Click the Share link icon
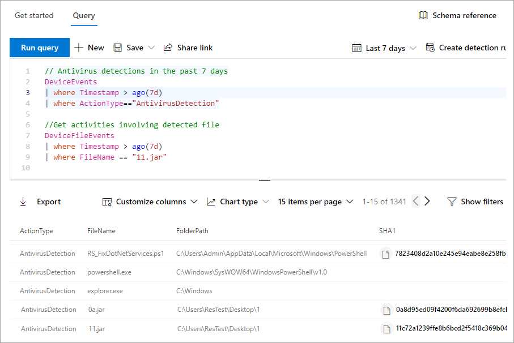The width and height of the screenshot is (514, 343). coord(168,48)
